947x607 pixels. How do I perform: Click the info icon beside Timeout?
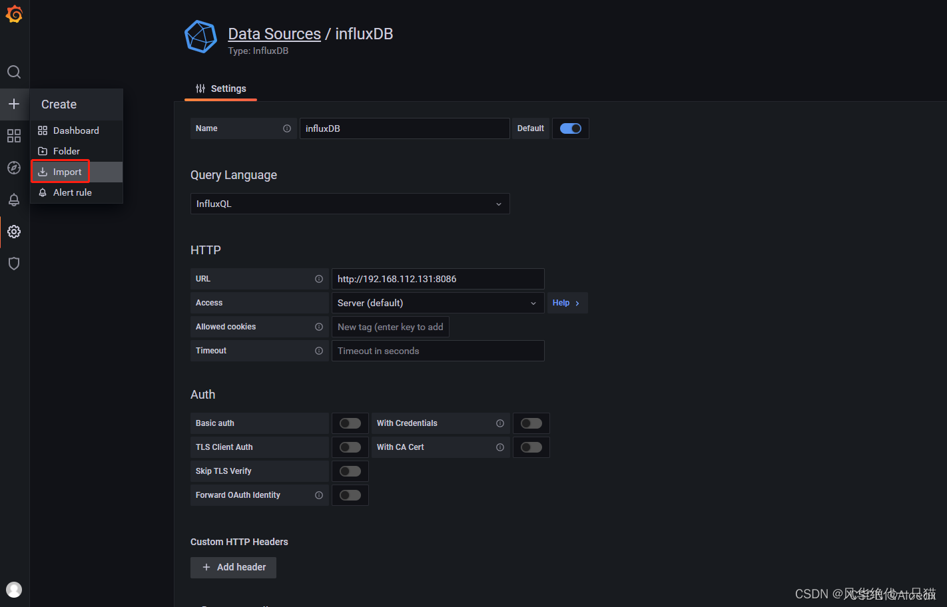(319, 351)
